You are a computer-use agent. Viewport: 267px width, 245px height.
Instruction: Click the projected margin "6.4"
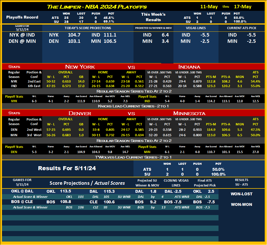pos(165,35)
